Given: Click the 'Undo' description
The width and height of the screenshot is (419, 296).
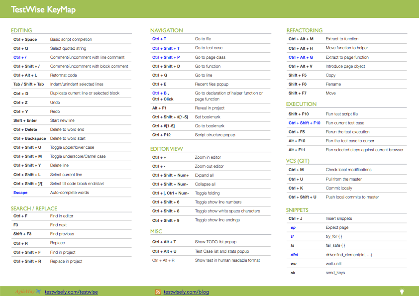Looking at the screenshot, I should [55, 102].
